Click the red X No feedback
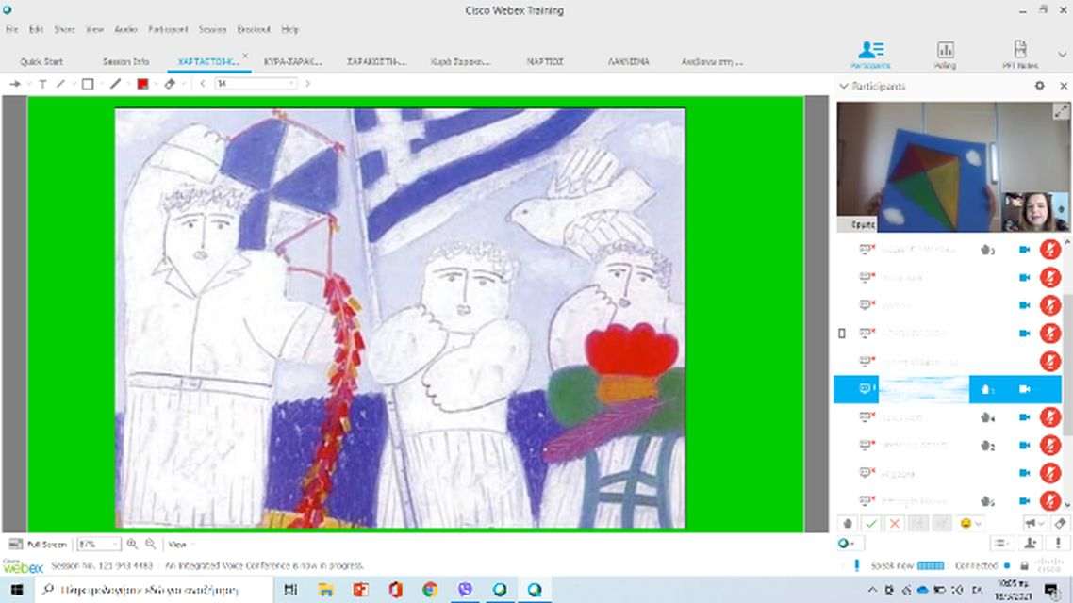This screenshot has height=603, width=1073. pos(894,524)
